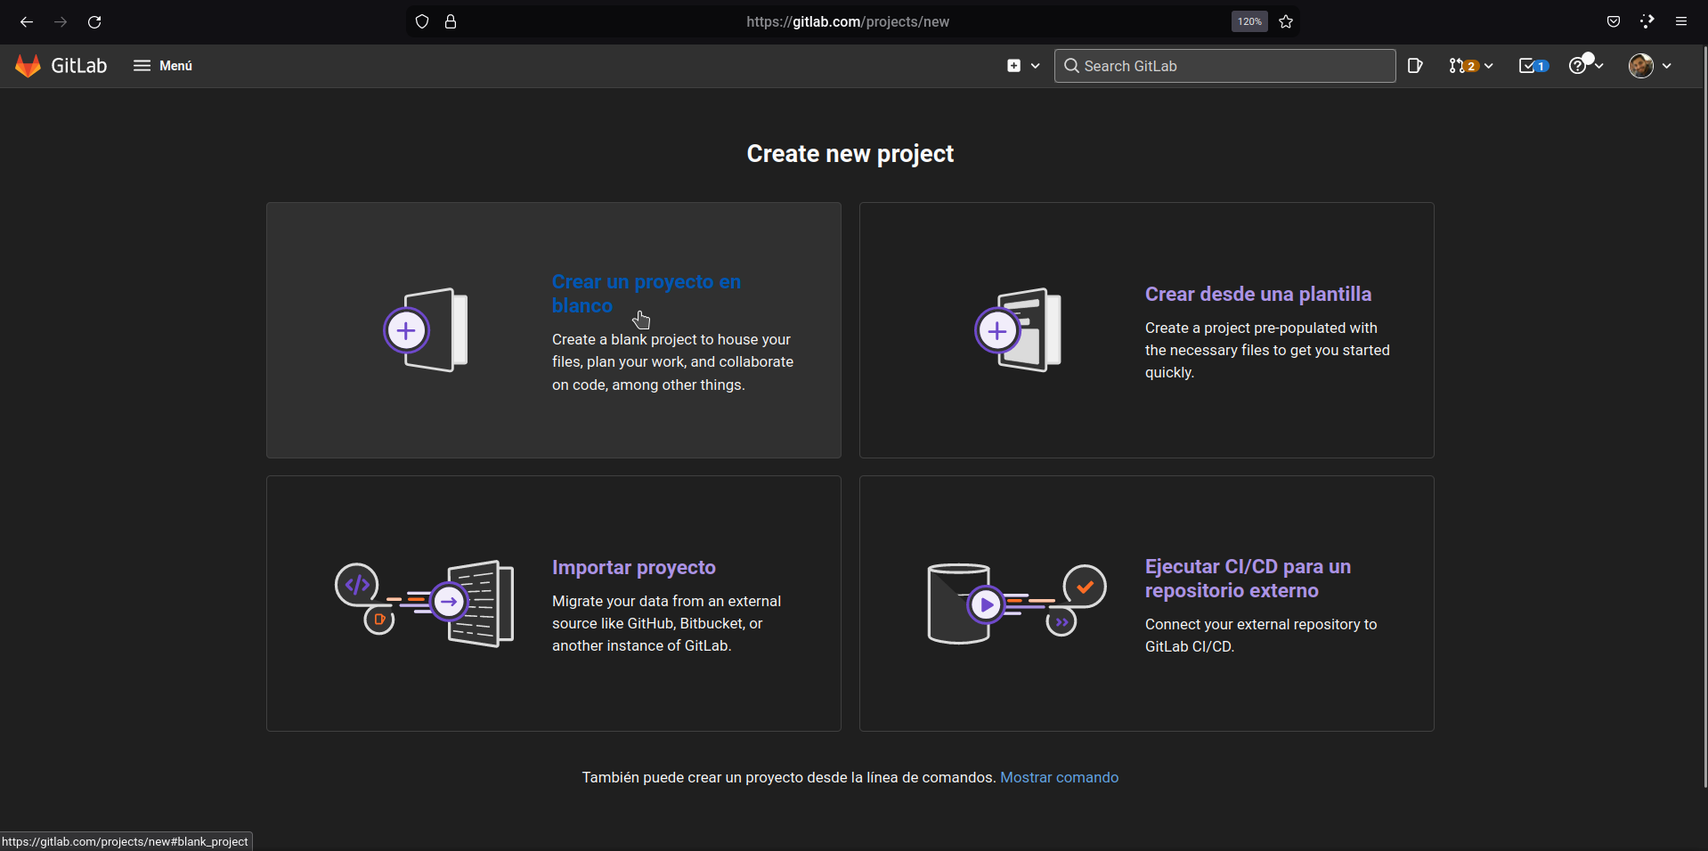Focus the Search GitLab field
Image resolution: width=1708 pixels, height=851 pixels.
(1224, 66)
